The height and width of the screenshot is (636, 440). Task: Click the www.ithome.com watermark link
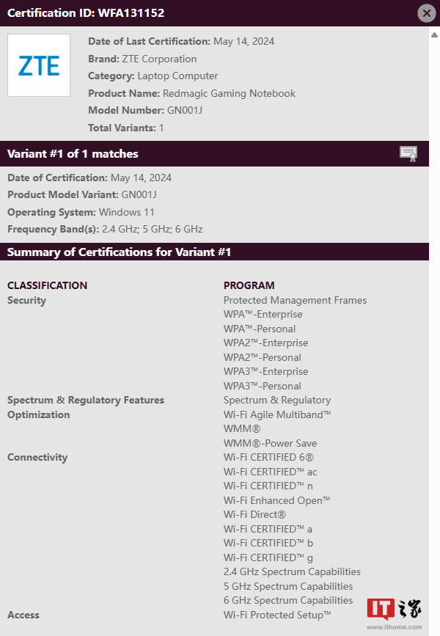395,627
